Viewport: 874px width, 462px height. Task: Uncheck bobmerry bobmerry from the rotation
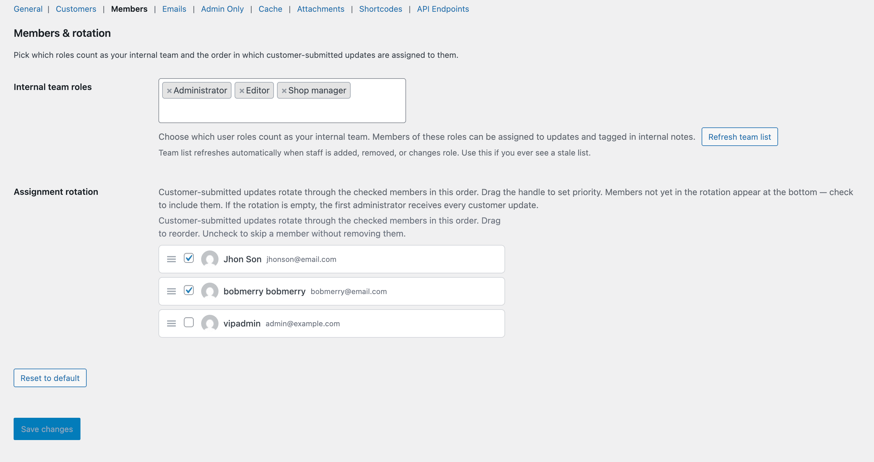coord(189,290)
